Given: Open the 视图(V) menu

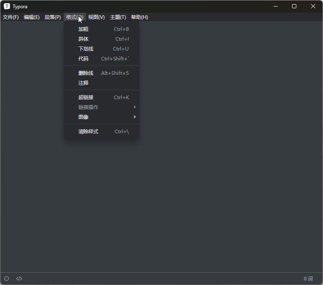Looking at the screenshot, I should [x=97, y=17].
